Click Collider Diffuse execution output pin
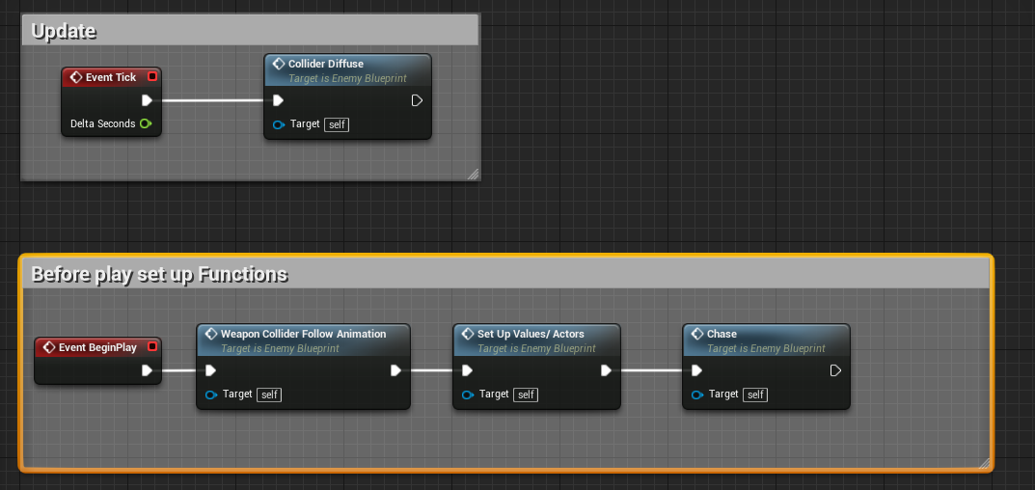The width and height of the screenshot is (1035, 490). pyautogui.click(x=417, y=100)
